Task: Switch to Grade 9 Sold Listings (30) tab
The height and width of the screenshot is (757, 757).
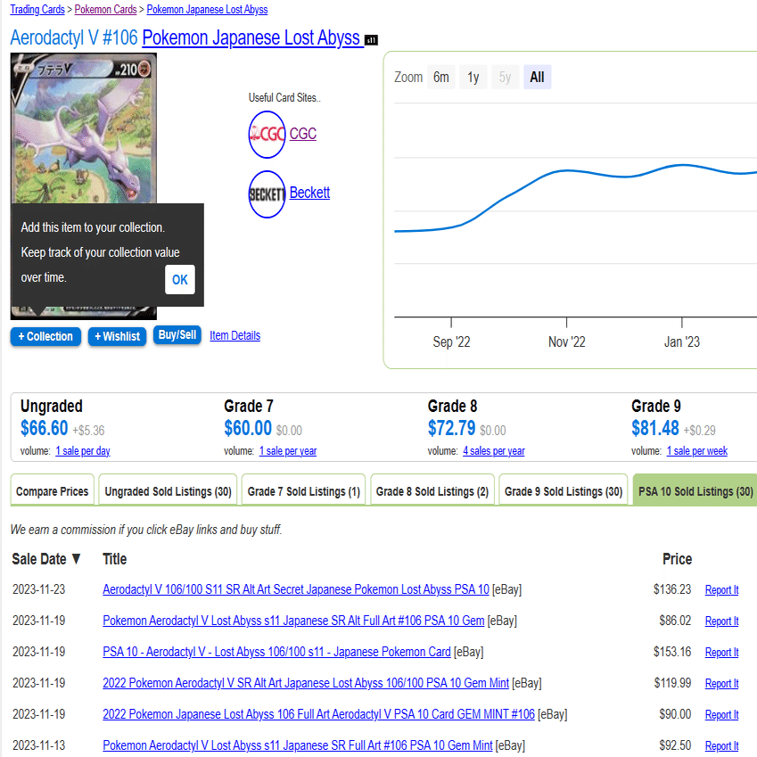Action: (564, 491)
